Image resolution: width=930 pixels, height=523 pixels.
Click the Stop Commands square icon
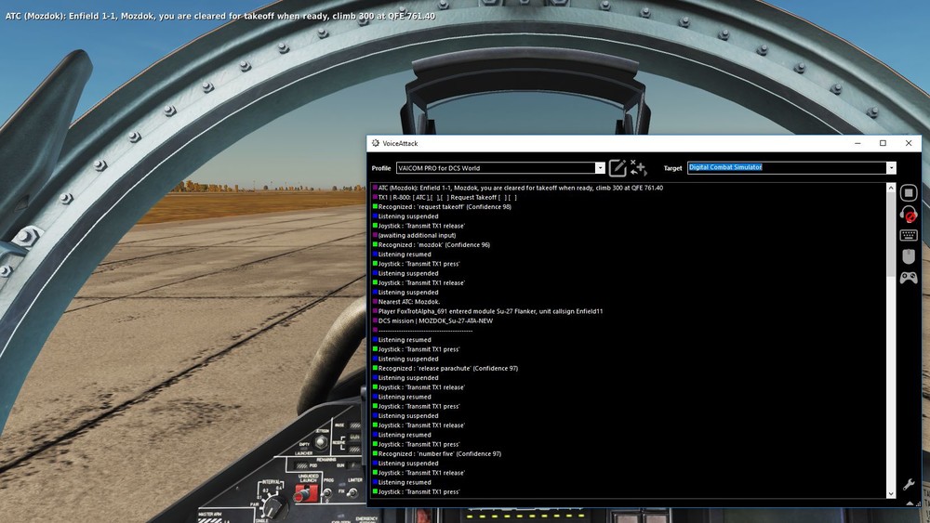pyautogui.click(x=908, y=192)
